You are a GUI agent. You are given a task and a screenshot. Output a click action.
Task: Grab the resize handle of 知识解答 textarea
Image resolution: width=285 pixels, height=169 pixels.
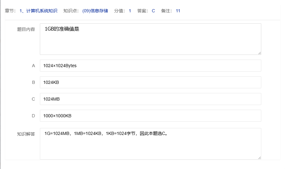tap(259, 157)
